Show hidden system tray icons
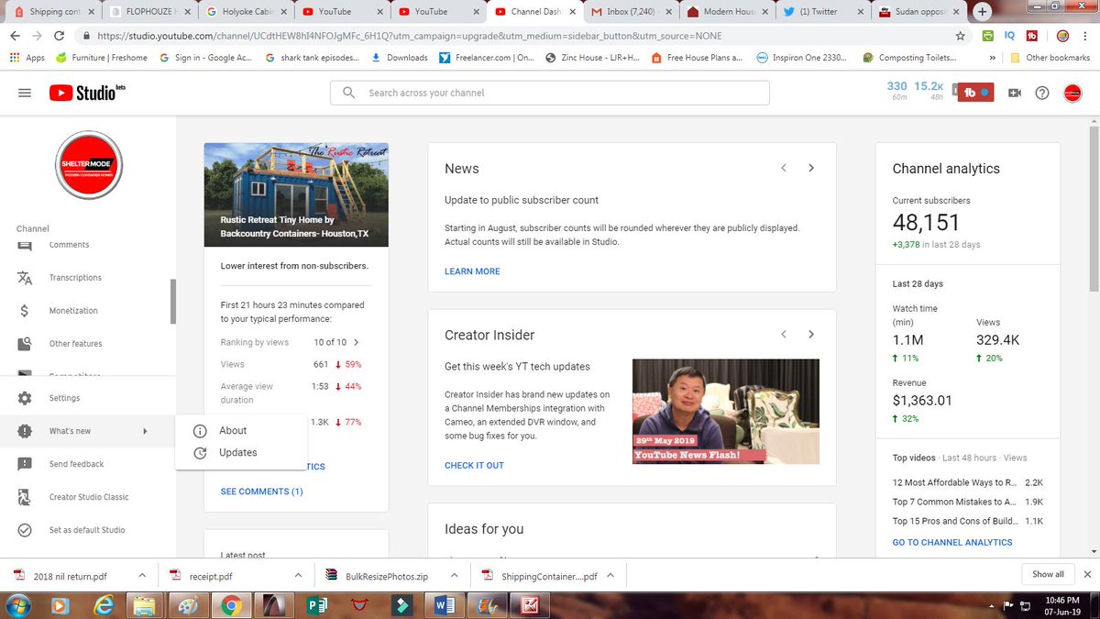The image size is (1100, 619). coord(994,606)
